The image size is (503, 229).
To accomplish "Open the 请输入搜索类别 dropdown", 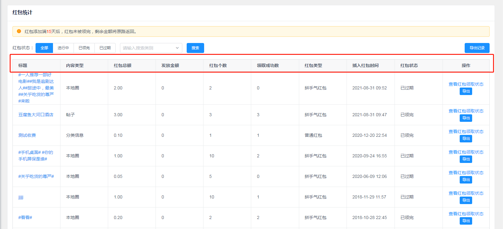I will point(151,48).
